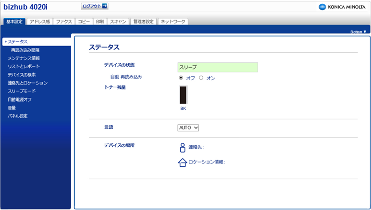Open the 管理者設定 tab
Screen dimensions: 371x210
(x=143, y=22)
